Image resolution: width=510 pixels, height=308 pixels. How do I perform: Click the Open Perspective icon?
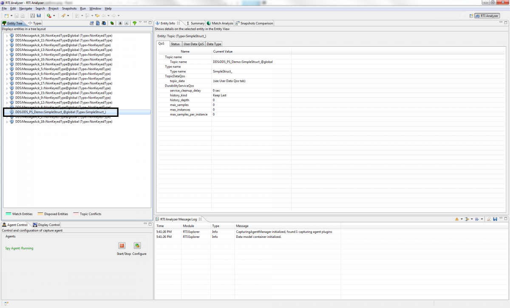coord(471,16)
